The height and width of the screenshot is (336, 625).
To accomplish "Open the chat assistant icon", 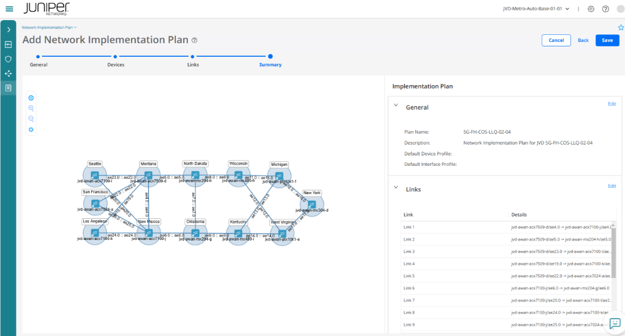I will point(615,323).
